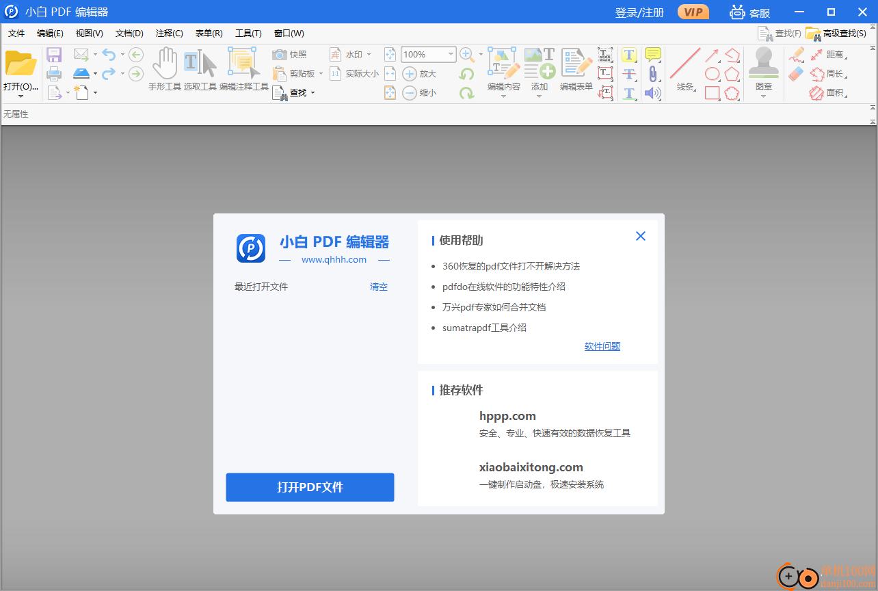Expand the Add (添加) dropdown
The width and height of the screenshot is (878, 591).
(x=539, y=96)
